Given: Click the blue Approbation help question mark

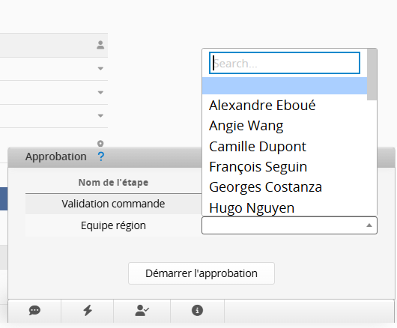Looking at the screenshot, I should click(x=101, y=157).
